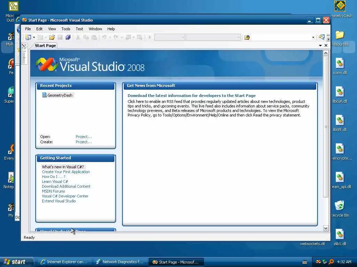Select the GeometryDash desktop icon
Screen dimensions: 357x267
tap(340, 9)
